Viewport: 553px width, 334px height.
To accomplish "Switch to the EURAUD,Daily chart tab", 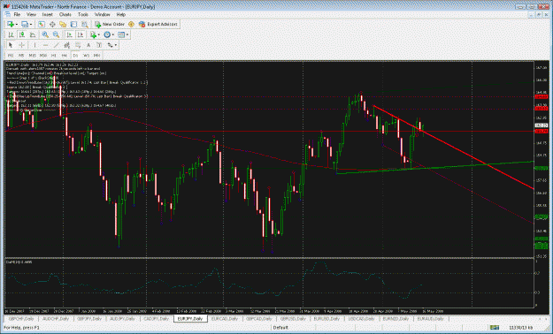I will tap(430, 318).
